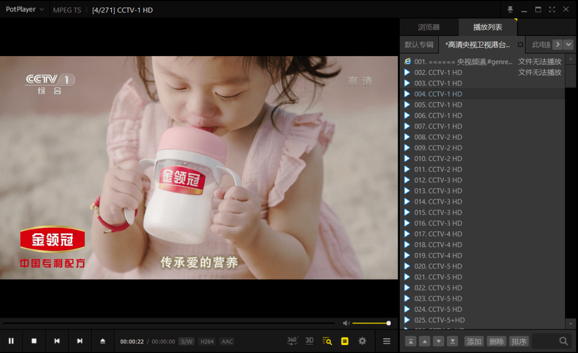The width and height of the screenshot is (578, 353).
Task: Select playlist item 003. CCTV-1 HD
Action: [x=482, y=83]
